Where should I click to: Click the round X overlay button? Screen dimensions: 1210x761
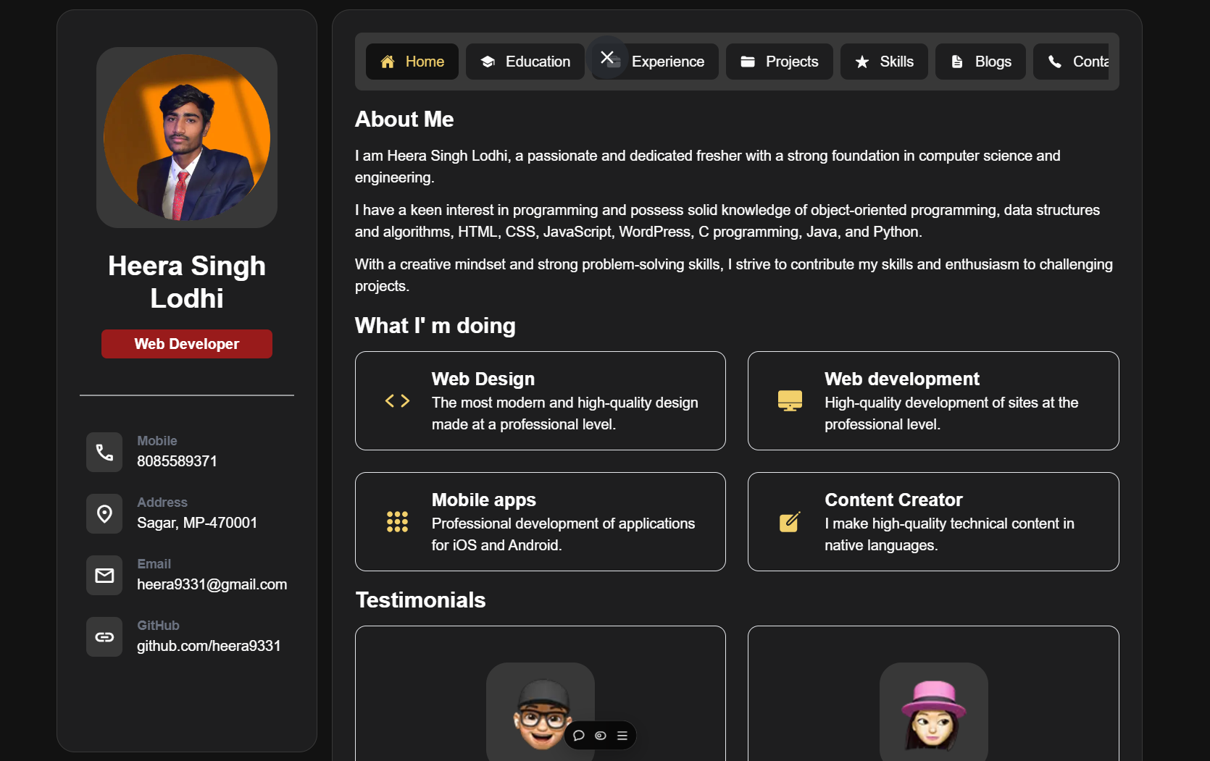pyautogui.click(x=607, y=57)
